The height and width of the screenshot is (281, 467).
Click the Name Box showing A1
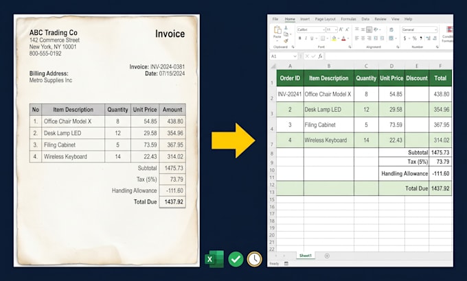[x=284, y=56]
